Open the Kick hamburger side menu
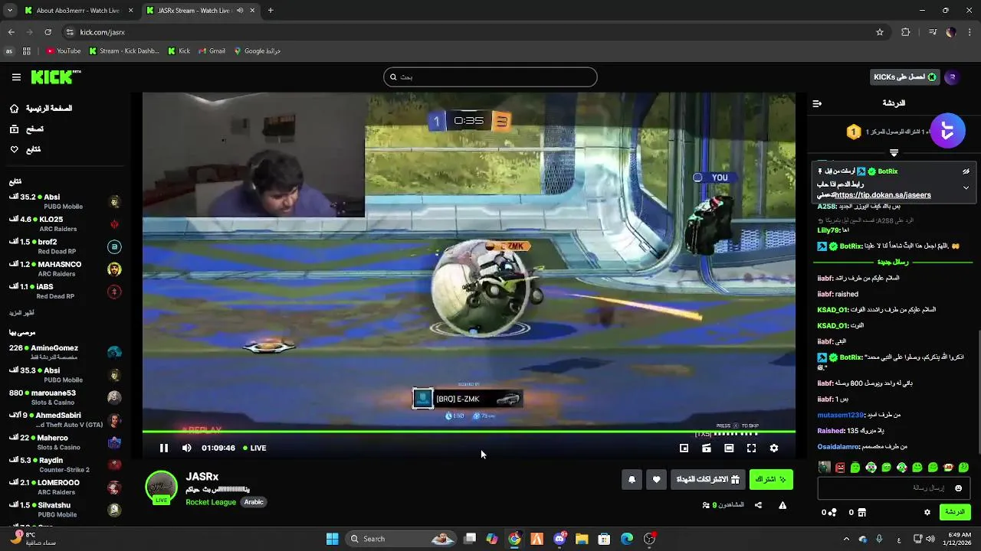The image size is (981, 551). click(x=16, y=77)
